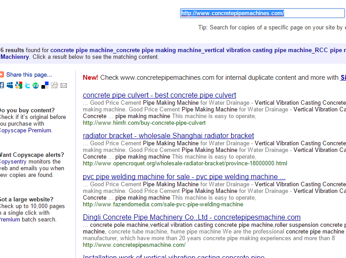
Task: Open the 'Share this page...' link
Action: point(29,75)
